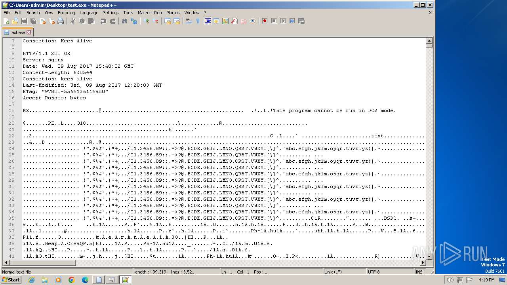Toggle the Indent Guide toolbar button

[x=207, y=21]
